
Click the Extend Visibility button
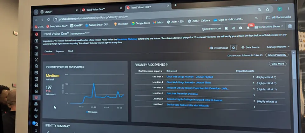pos(277,55)
